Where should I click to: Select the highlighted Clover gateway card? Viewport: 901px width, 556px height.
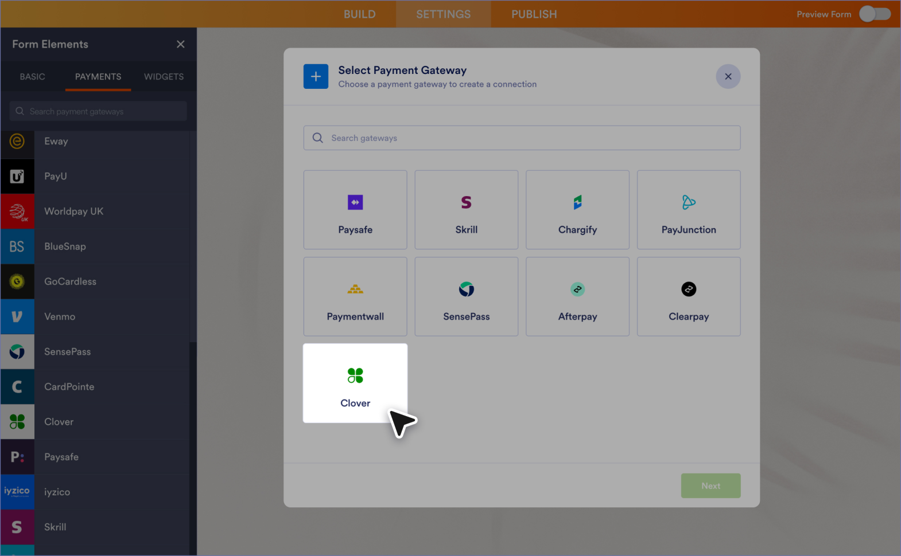pyautogui.click(x=355, y=383)
